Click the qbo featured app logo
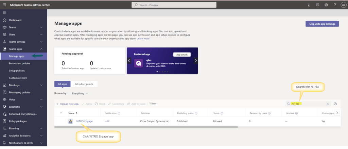Screen dimensions: 348x149 point(139,64)
